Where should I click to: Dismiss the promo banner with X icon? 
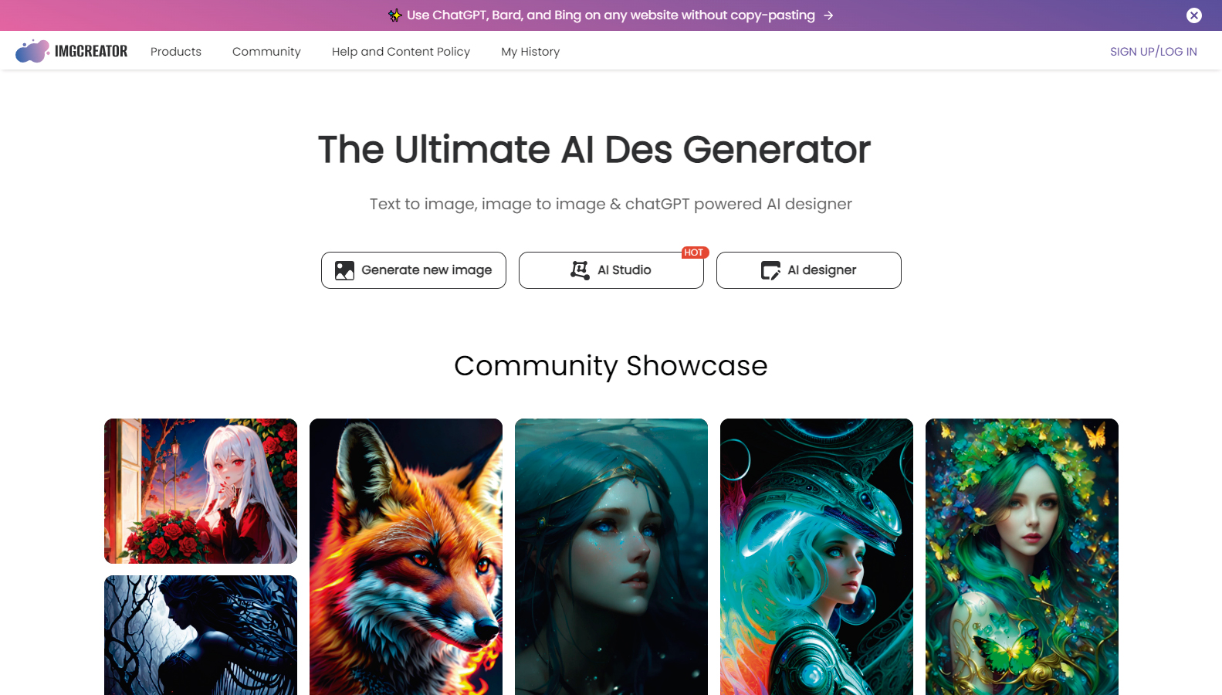[1194, 15]
